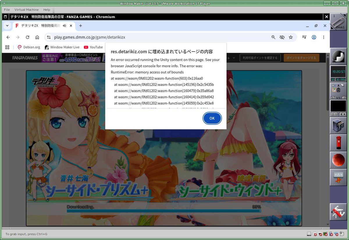Image resolution: width=349 pixels, height=240 pixels.
Task: Open the media control icon in toolbar
Action: coord(304,37)
